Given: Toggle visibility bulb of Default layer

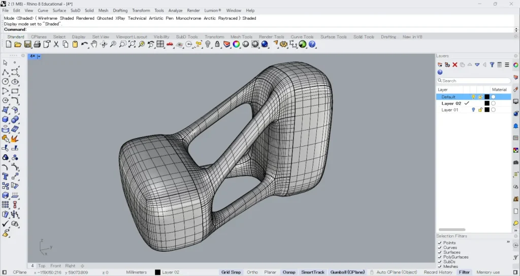Looking at the screenshot, I should click(x=473, y=97).
